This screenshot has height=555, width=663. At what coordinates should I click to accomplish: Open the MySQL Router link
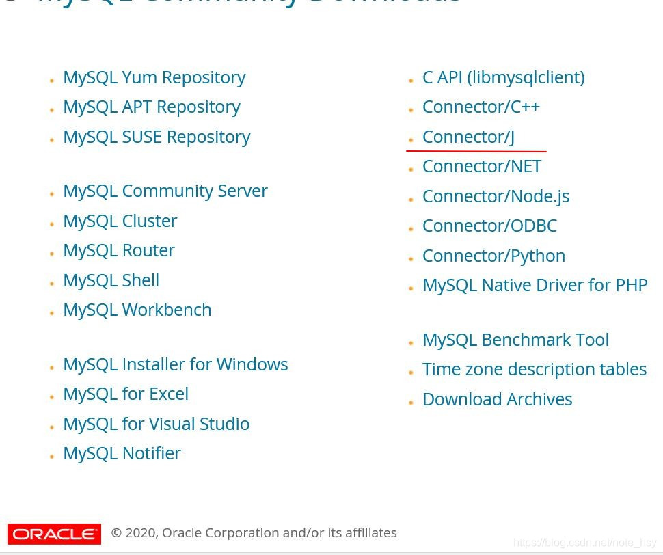point(119,251)
